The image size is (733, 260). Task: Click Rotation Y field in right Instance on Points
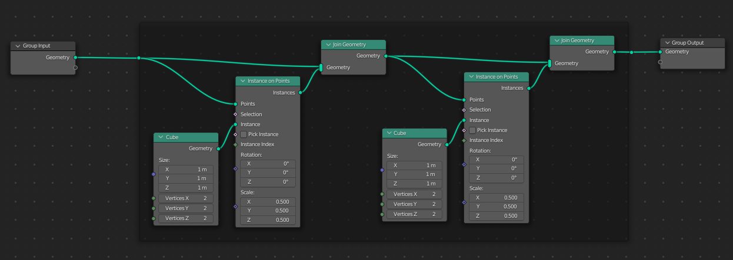point(496,168)
